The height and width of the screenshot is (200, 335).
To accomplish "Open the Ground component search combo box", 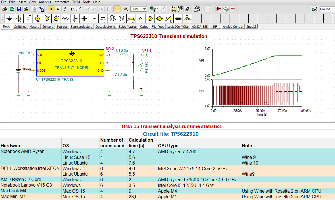I will point(327,9).
